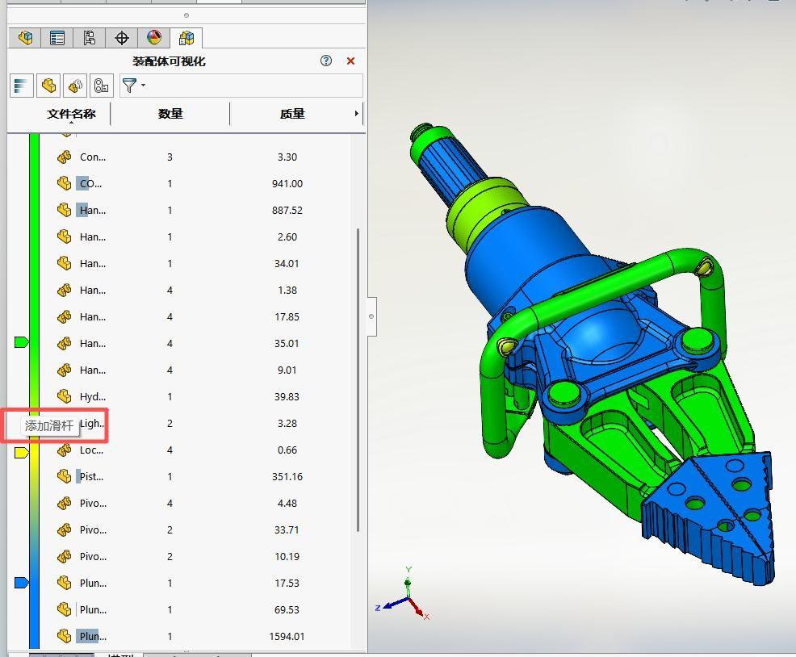The height and width of the screenshot is (657, 796).
Task: Click icon in Pivo... row with mass 4.48
Action: [x=64, y=503]
